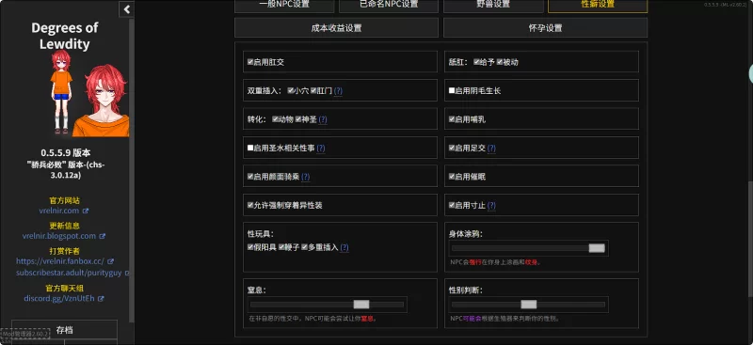
Task: Open the 怀孕设置 tab
Action: [x=545, y=28]
